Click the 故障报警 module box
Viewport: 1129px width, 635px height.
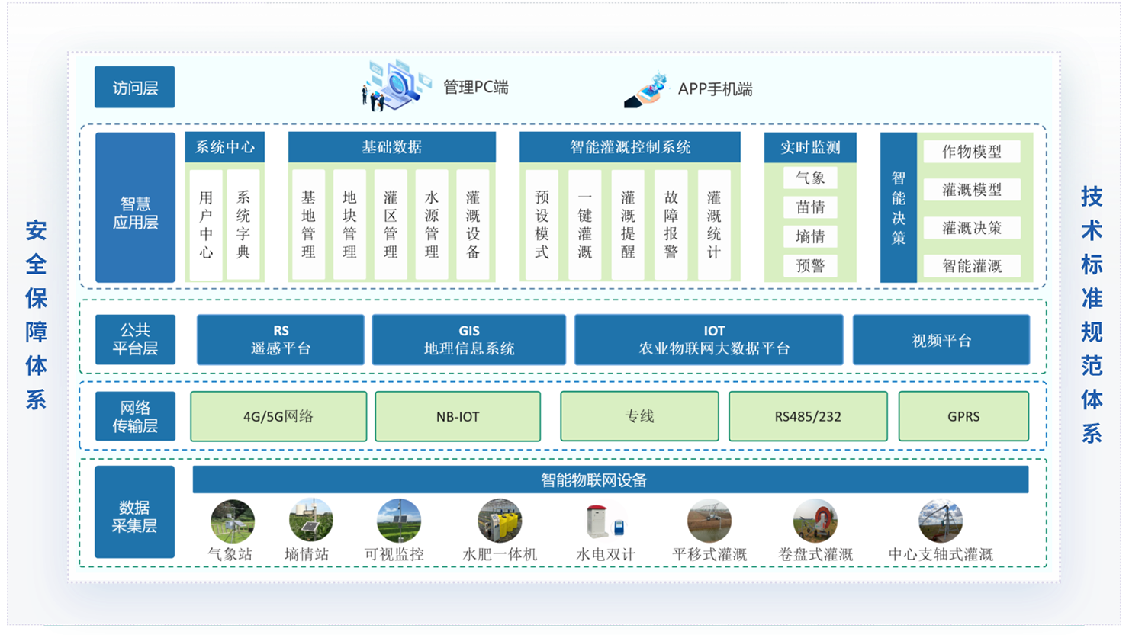671,225
